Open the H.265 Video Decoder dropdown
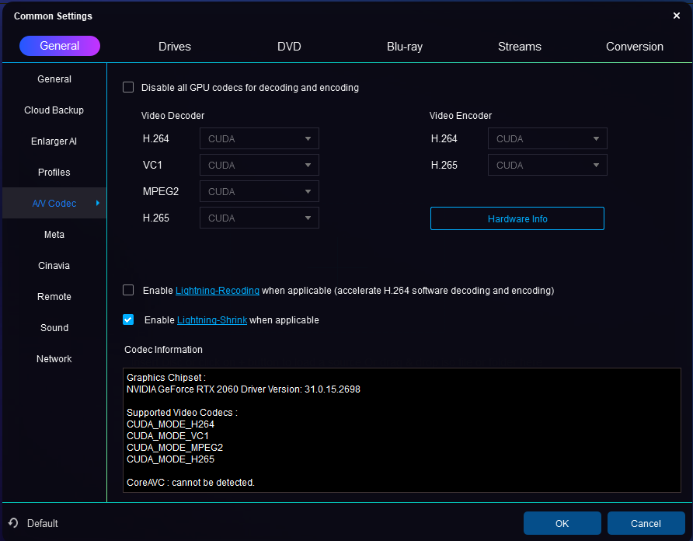The height and width of the screenshot is (541, 693). click(259, 218)
